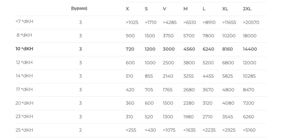
Task: Click the "<7 °dKH" row label
Action: click(24, 22)
